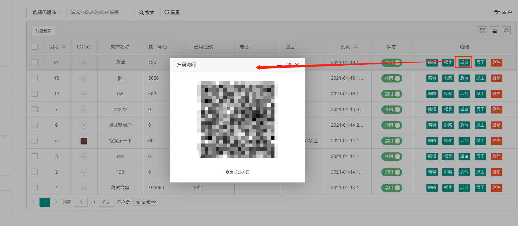Click 后台 for 尚演示一下 row
The image size is (518, 226).
(464, 141)
